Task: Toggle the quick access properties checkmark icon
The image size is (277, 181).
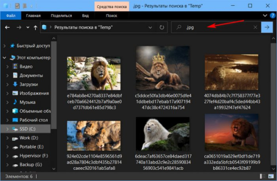Action: click(17, 6)
